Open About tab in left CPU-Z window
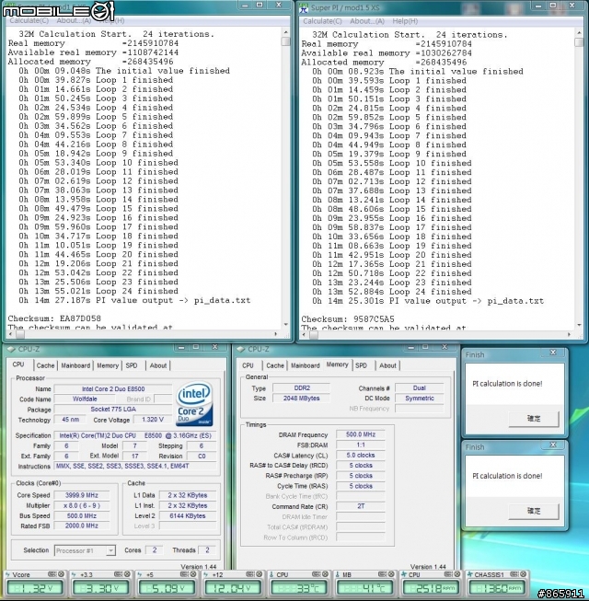Viewport: 589px width, 601px height. point(158,365)
